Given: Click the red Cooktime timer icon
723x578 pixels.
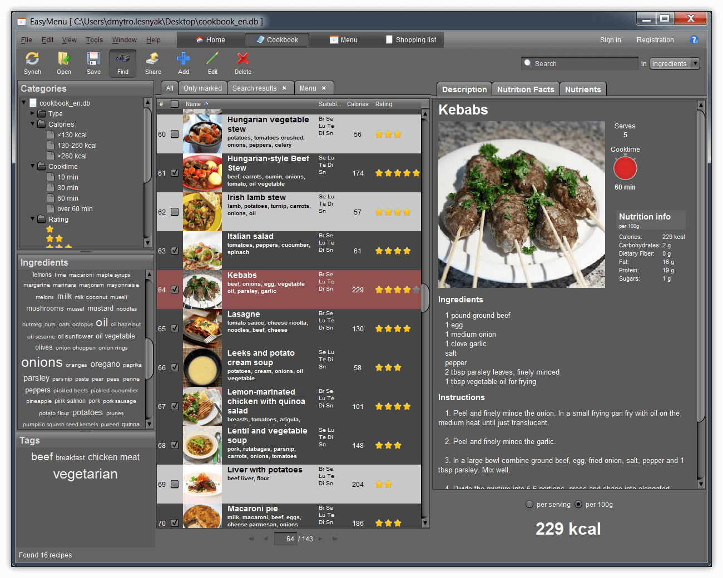Looking at the screenshot, I should 625,168.
